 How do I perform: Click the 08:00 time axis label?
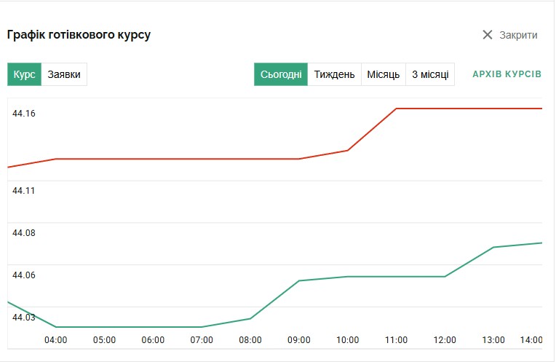250,340
